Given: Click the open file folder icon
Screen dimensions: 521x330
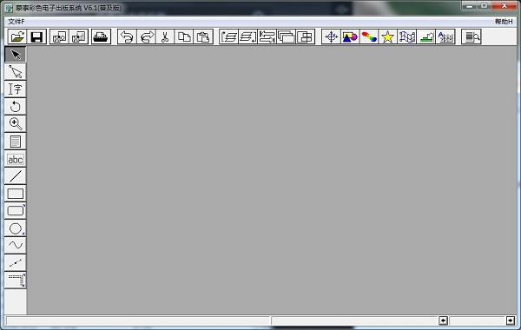Looking at the screenshot, I should click(x=17, y=36).
